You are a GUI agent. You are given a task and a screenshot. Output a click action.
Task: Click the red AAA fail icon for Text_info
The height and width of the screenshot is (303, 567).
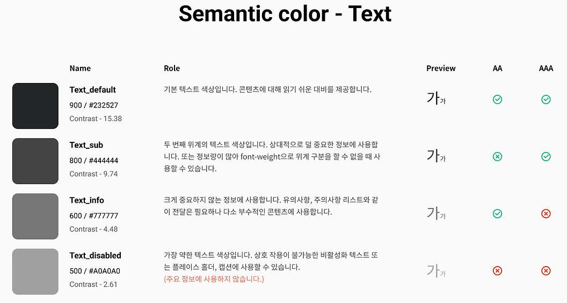(546, 214)
